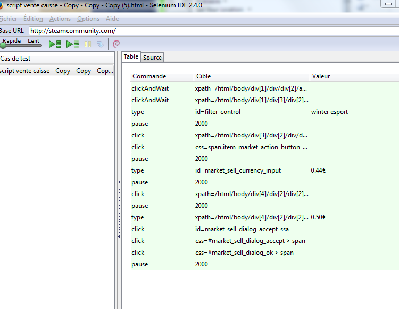Click the play entire test suite icon

tap(55, 44)
